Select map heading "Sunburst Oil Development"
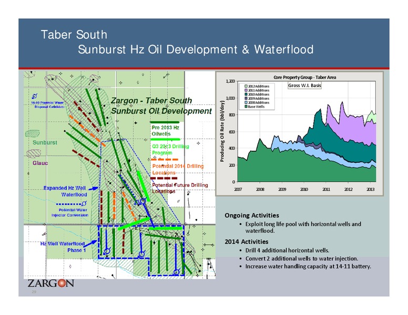The image size is (408, 315). (161, 111)
